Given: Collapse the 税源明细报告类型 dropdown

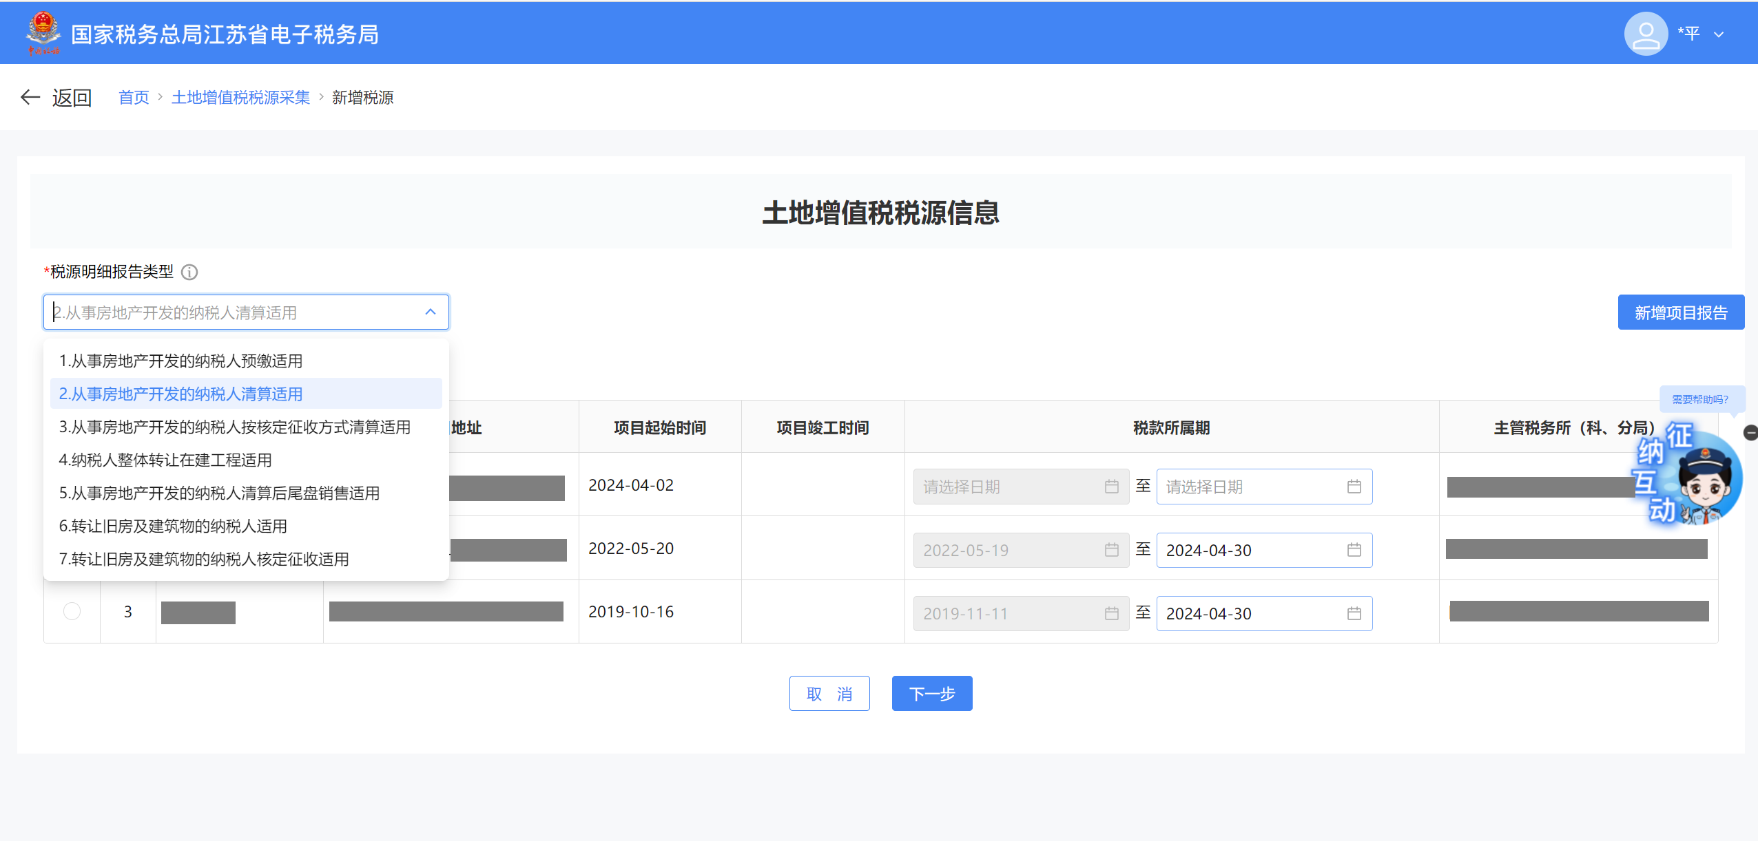Looking at the screenshot, I should pyautogui.click(x=431, y=312).
